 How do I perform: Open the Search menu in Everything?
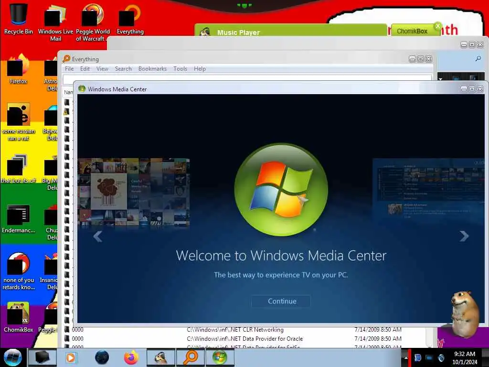[x=123, y=69]
